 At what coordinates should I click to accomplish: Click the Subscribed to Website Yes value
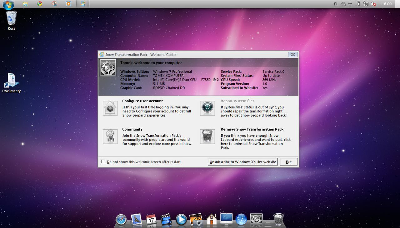[x=265, y=88]
